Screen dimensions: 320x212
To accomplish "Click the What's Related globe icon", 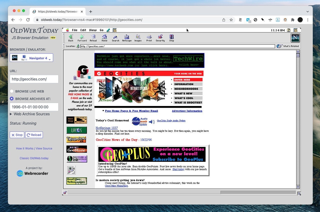I will 279,46.
